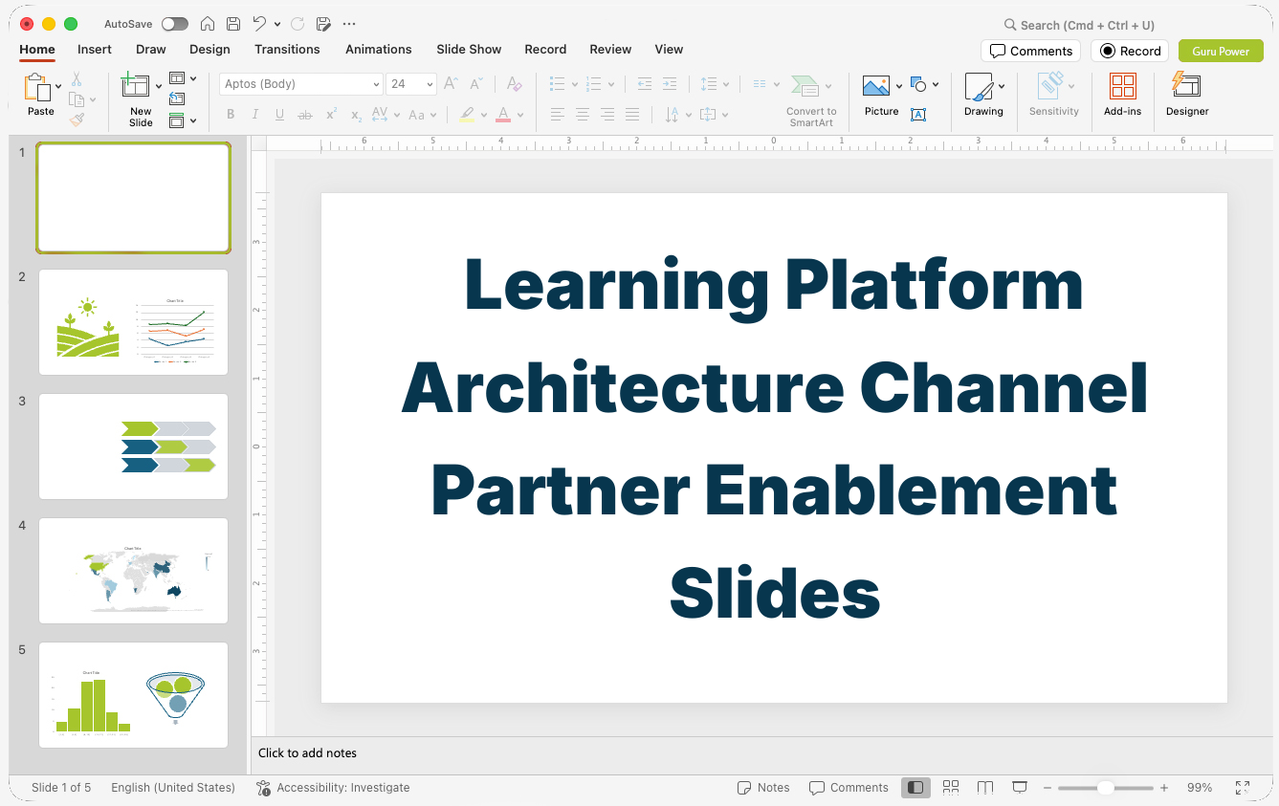Switch to Slide Sorter view in status bar
Image resolution: width=1279 pixels, height=806 pixels.
click(951, 787)
